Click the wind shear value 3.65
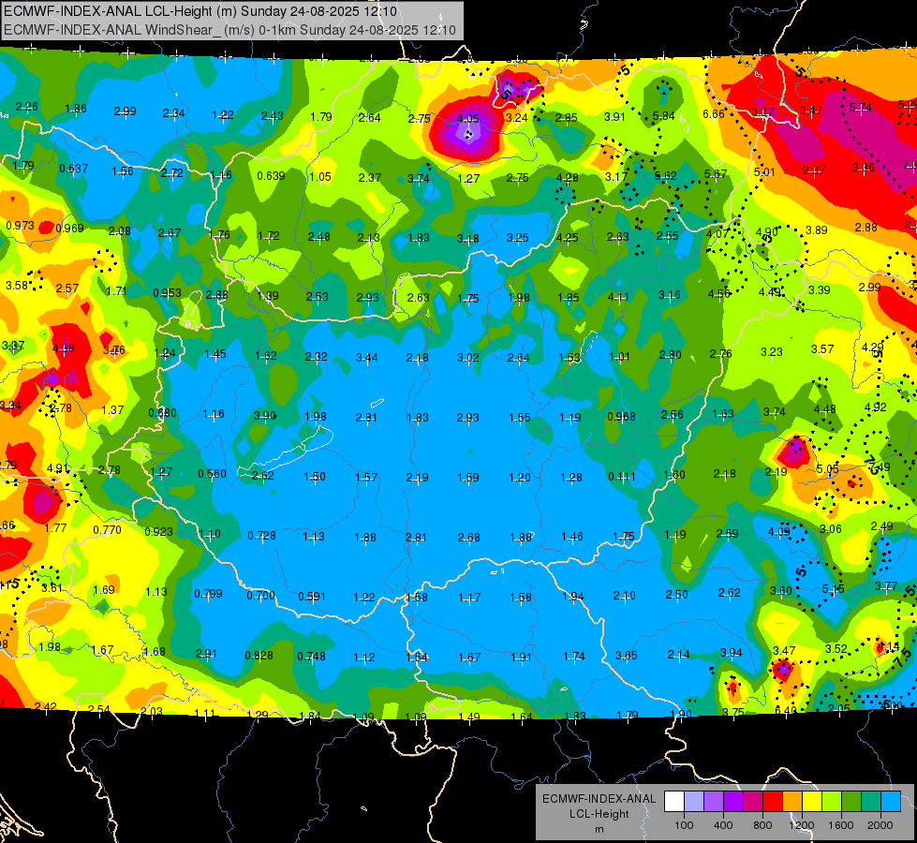The height and width of the screenshot is (843, 917). (x=626, y=656)
